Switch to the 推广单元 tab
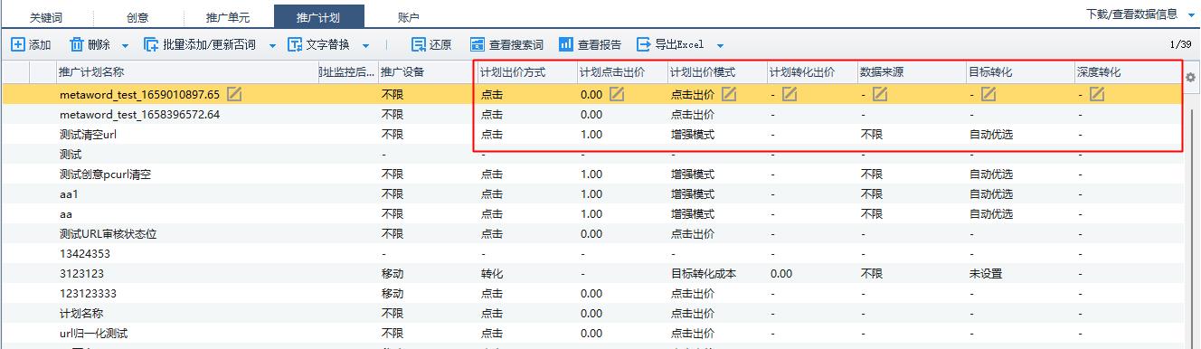 [x=225, y=17]
